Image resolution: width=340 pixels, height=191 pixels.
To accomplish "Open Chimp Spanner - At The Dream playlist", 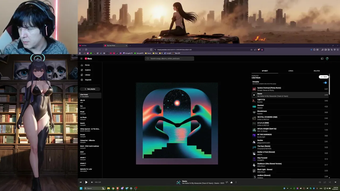I will (x=90, y=130).
